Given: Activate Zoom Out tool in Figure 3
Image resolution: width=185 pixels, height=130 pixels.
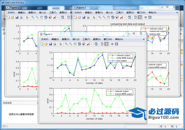Looking at the screenshot, I should (71, 44).
